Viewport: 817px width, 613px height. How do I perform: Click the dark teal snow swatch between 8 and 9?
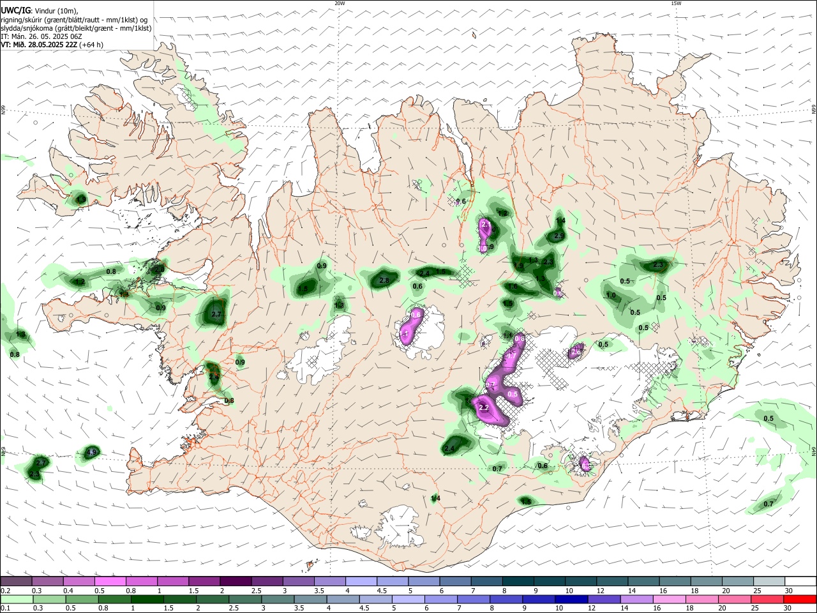[518, 581]
